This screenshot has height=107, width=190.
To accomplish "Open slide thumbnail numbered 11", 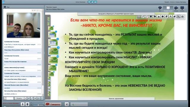I will (53, 68).
